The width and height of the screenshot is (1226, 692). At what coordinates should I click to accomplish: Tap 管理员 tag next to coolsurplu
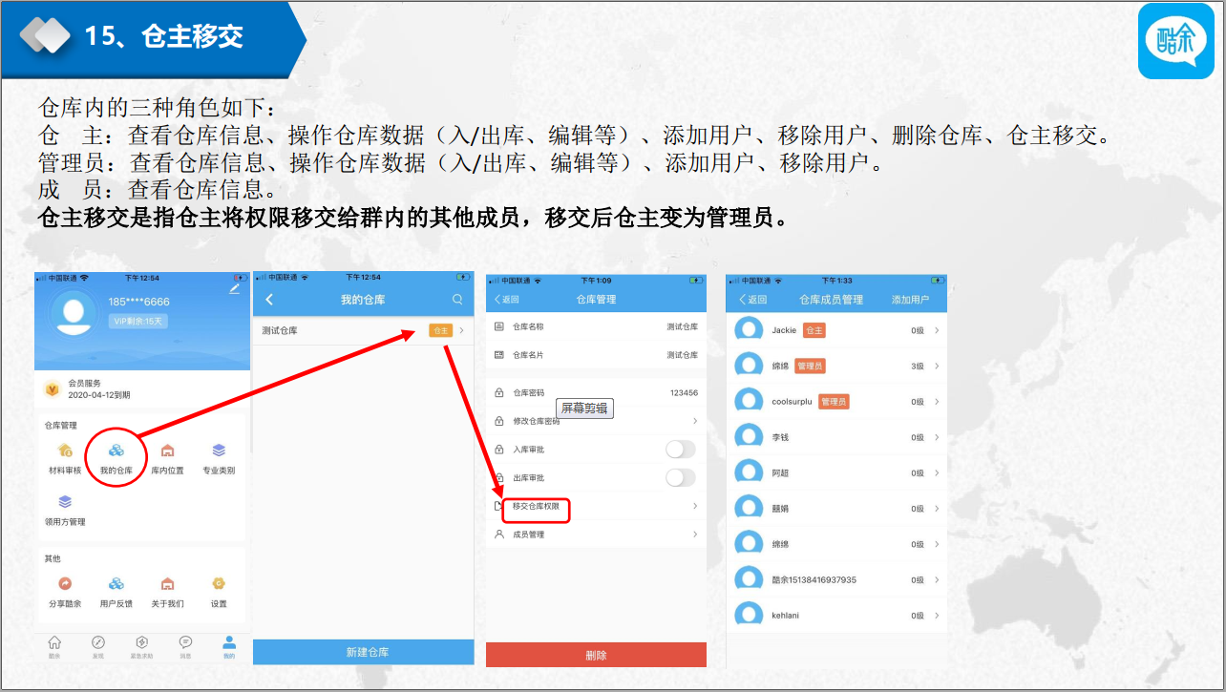(834, 402)
